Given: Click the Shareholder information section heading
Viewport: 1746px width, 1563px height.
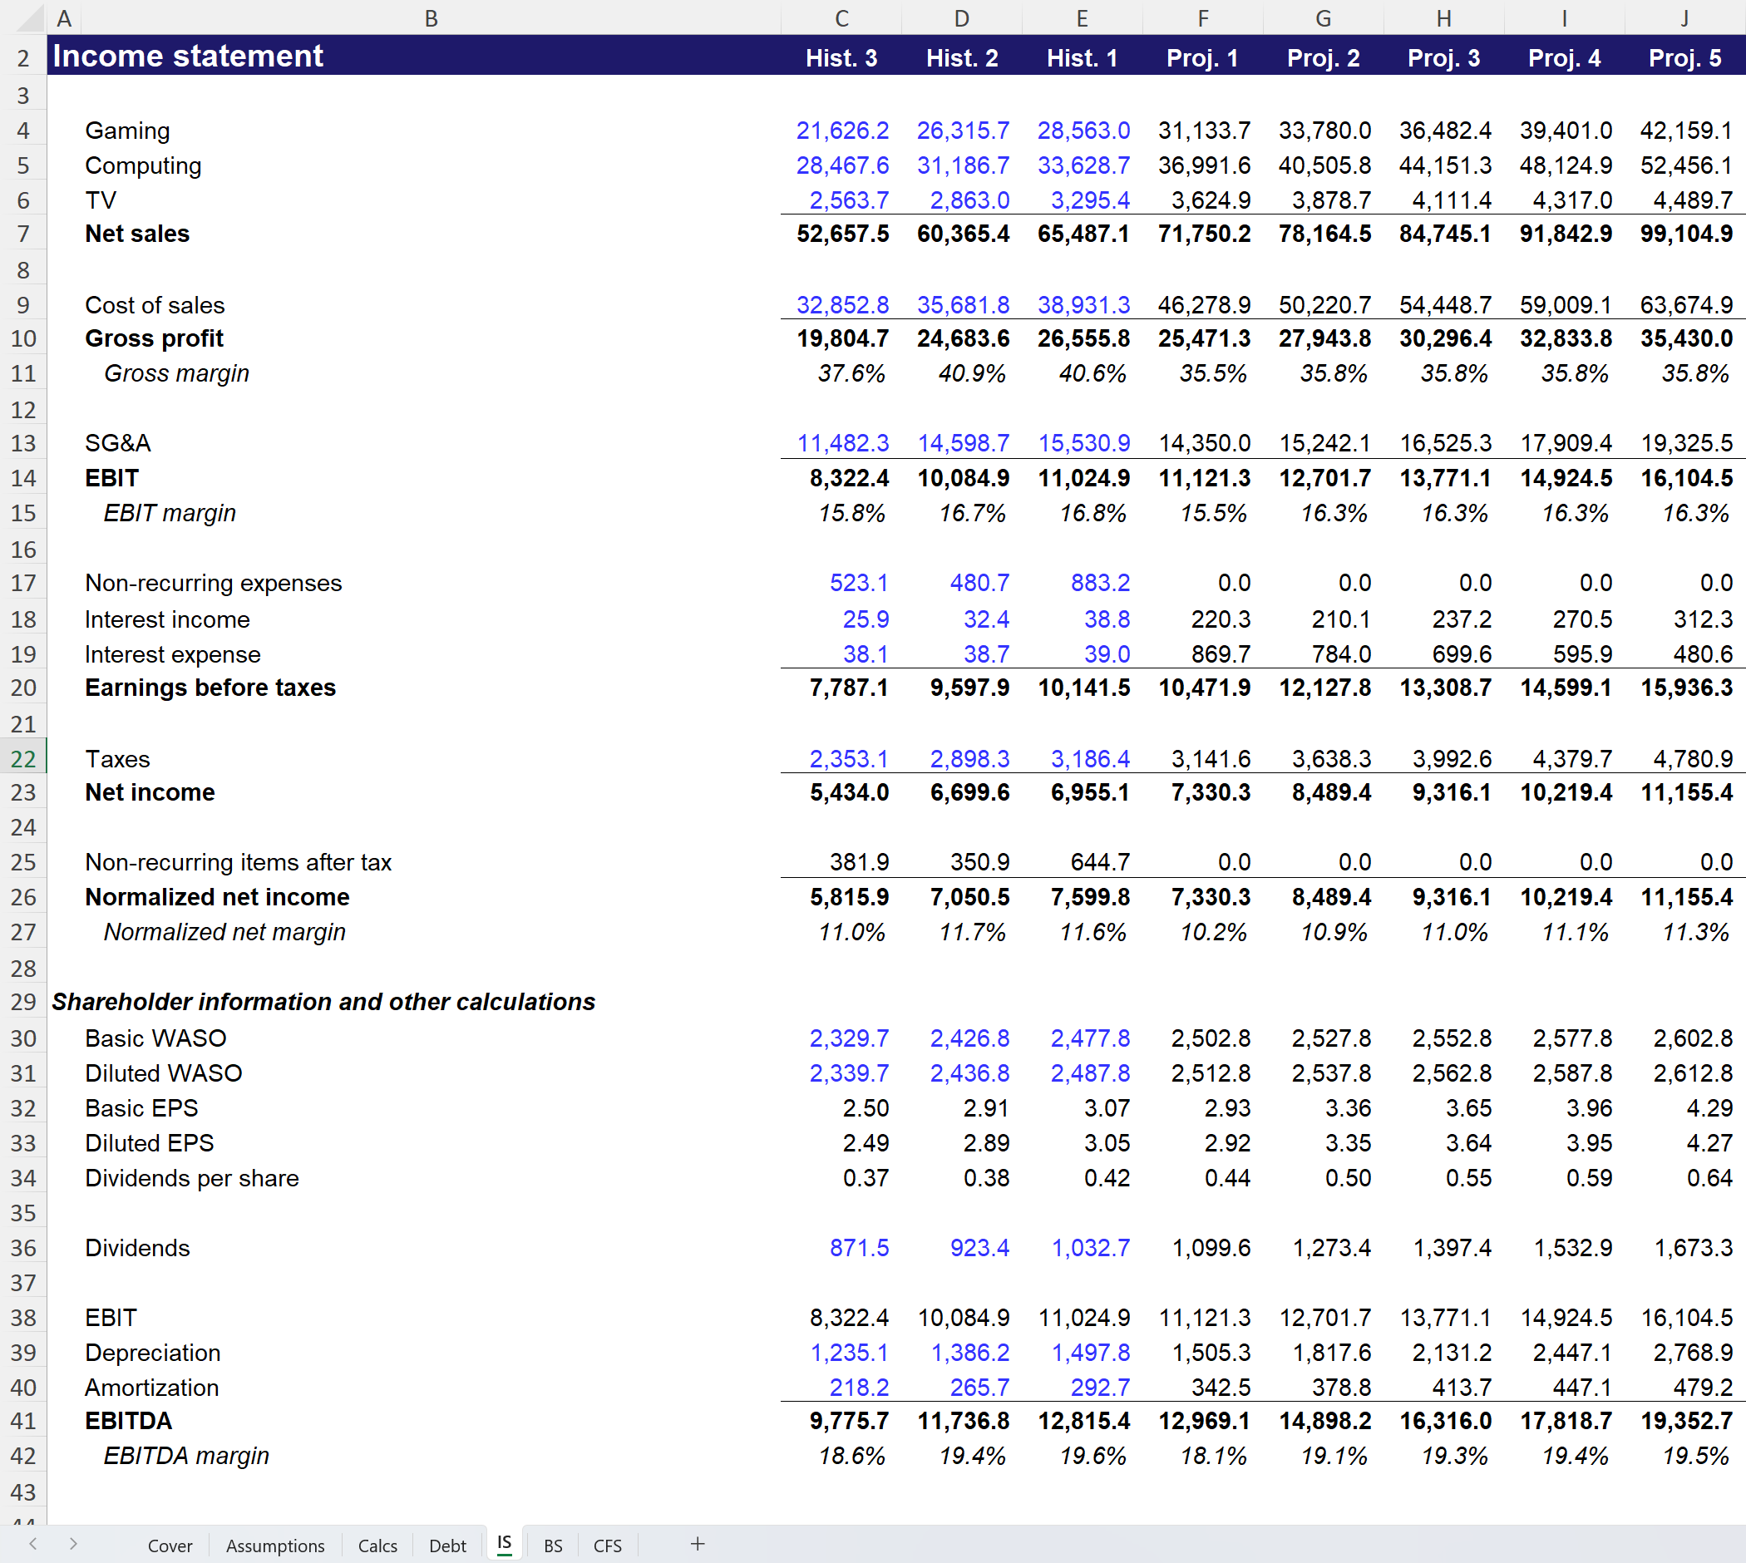Looking at the screenshot, I should click(x=323, y=1002).
